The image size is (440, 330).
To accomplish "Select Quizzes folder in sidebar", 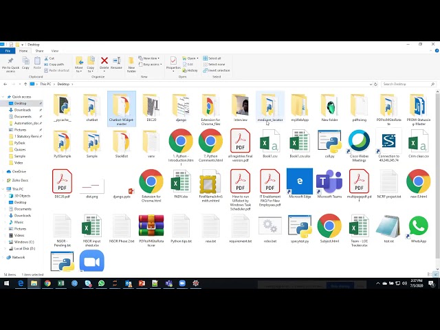I will (x=20, y=150).
